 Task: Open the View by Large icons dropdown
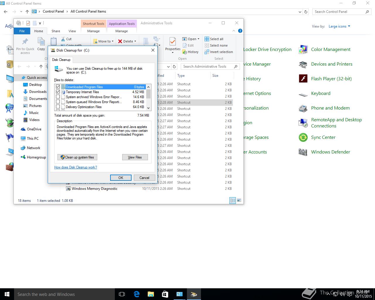point(339,26)
